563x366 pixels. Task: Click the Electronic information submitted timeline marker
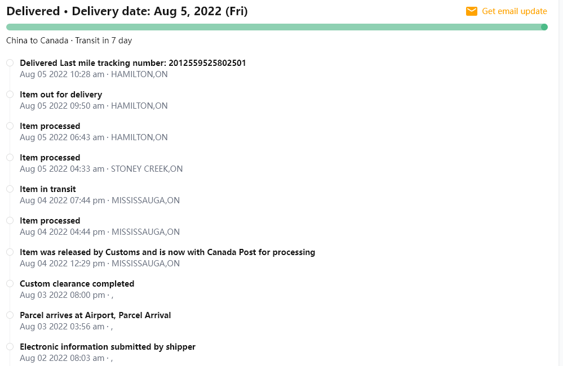[x=10, y=347]
